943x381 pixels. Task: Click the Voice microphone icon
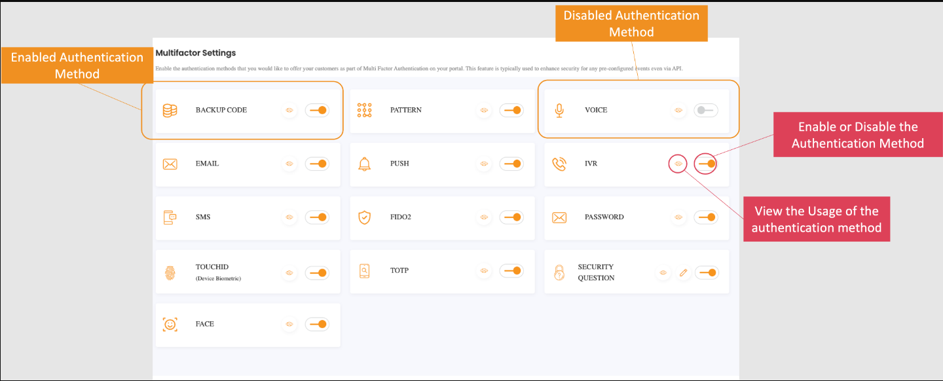[x=559, y=110]
